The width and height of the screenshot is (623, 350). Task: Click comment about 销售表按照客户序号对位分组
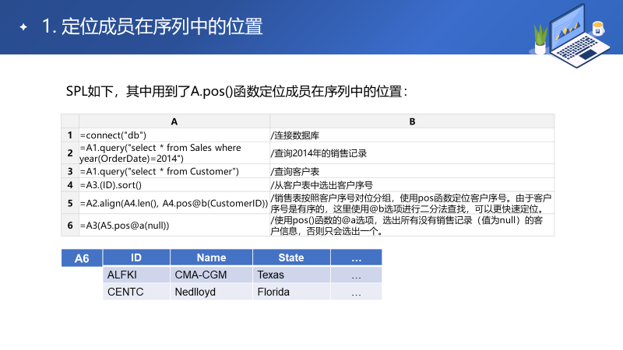[x=412, y=203]
